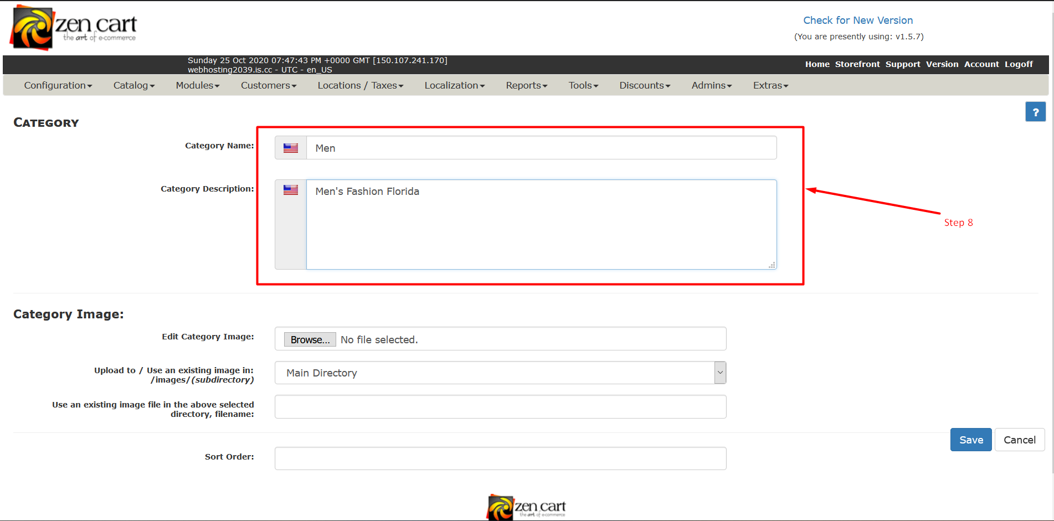Open the Extras menu
The image size is (1054, 521).
coord(770,85)
